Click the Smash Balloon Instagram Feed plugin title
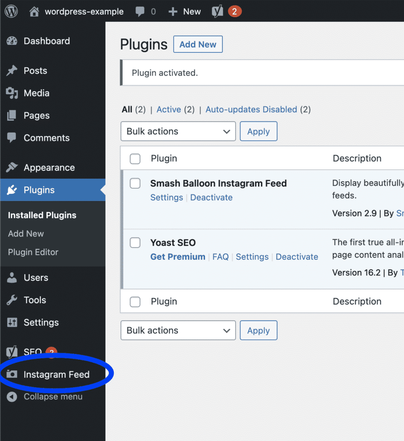Image resolution: width=404 pixels, height=441 pixels. click(218, 183)
